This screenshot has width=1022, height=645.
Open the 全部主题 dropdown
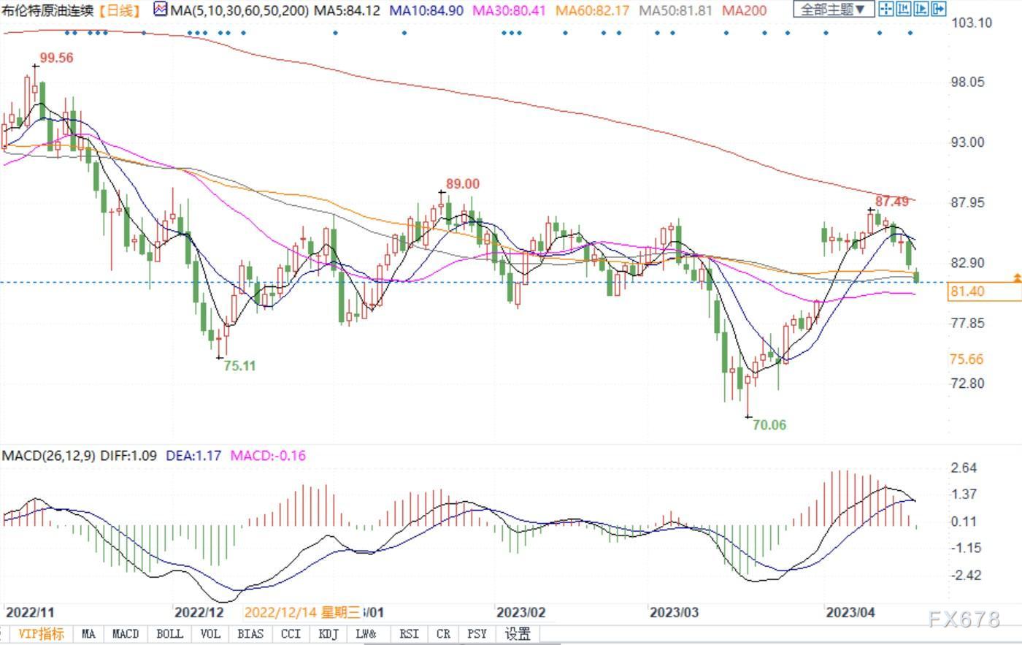point(834,9)
